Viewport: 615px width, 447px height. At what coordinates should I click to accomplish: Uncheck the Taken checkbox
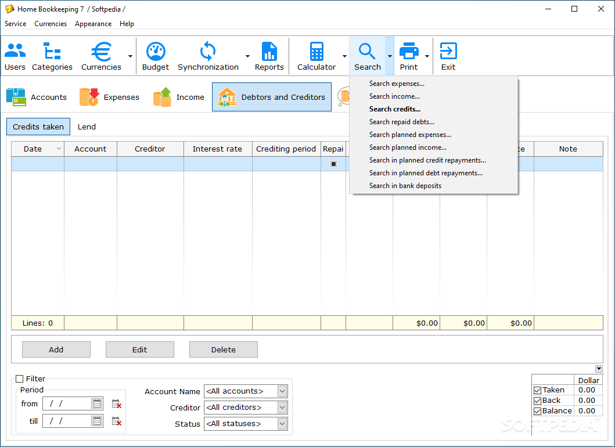537,390
